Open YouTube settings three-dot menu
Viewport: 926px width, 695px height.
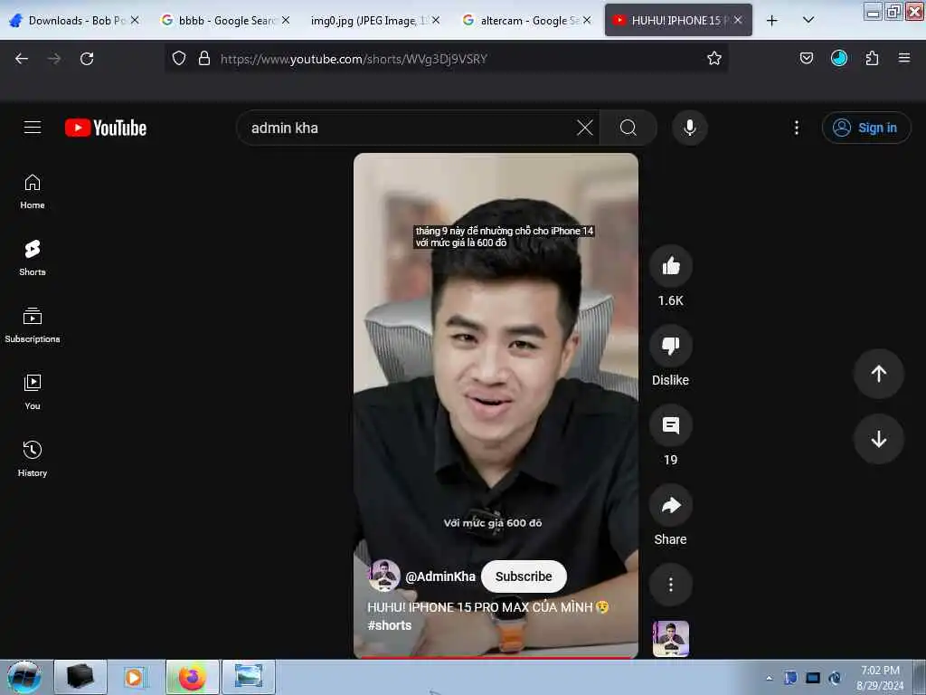click(x=796, y=128)
